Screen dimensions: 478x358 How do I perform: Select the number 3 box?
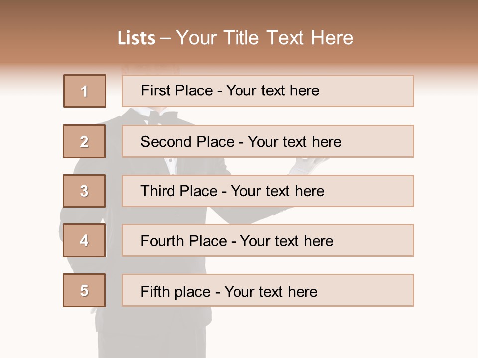(84, 191)
